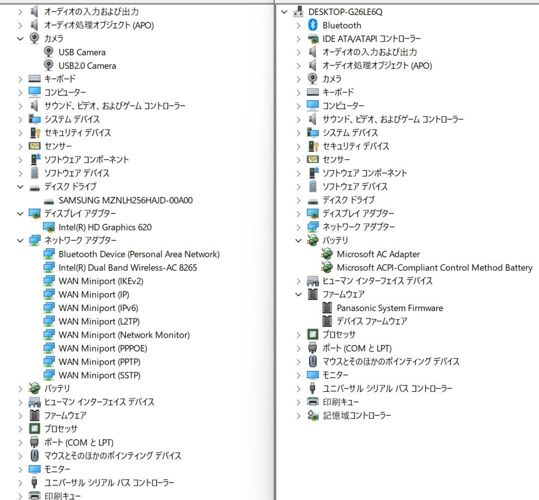Select Intel(R) HD Graphics 620 text

pyautogui.click(x=105, y=227)
